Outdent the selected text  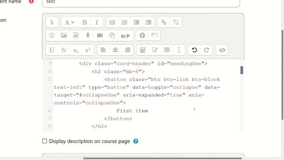(136, 22)
